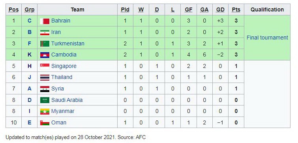Click the Pts column header
This screenshot has height=143, width=298.
(x=236, y=10)
